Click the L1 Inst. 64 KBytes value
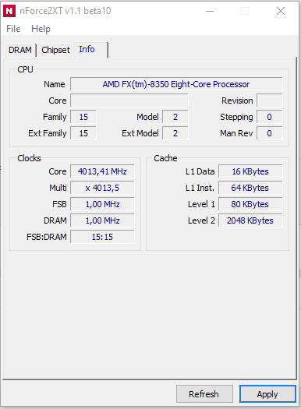 pyautogui.click(x=250, y=188)
